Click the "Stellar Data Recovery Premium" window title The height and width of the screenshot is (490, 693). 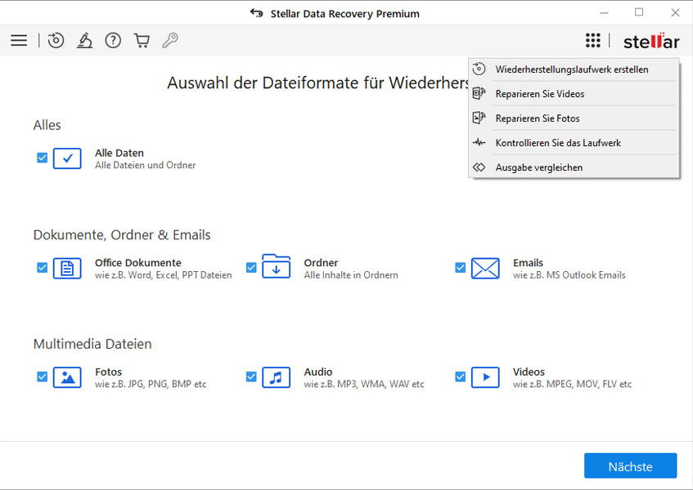[344, 14]
